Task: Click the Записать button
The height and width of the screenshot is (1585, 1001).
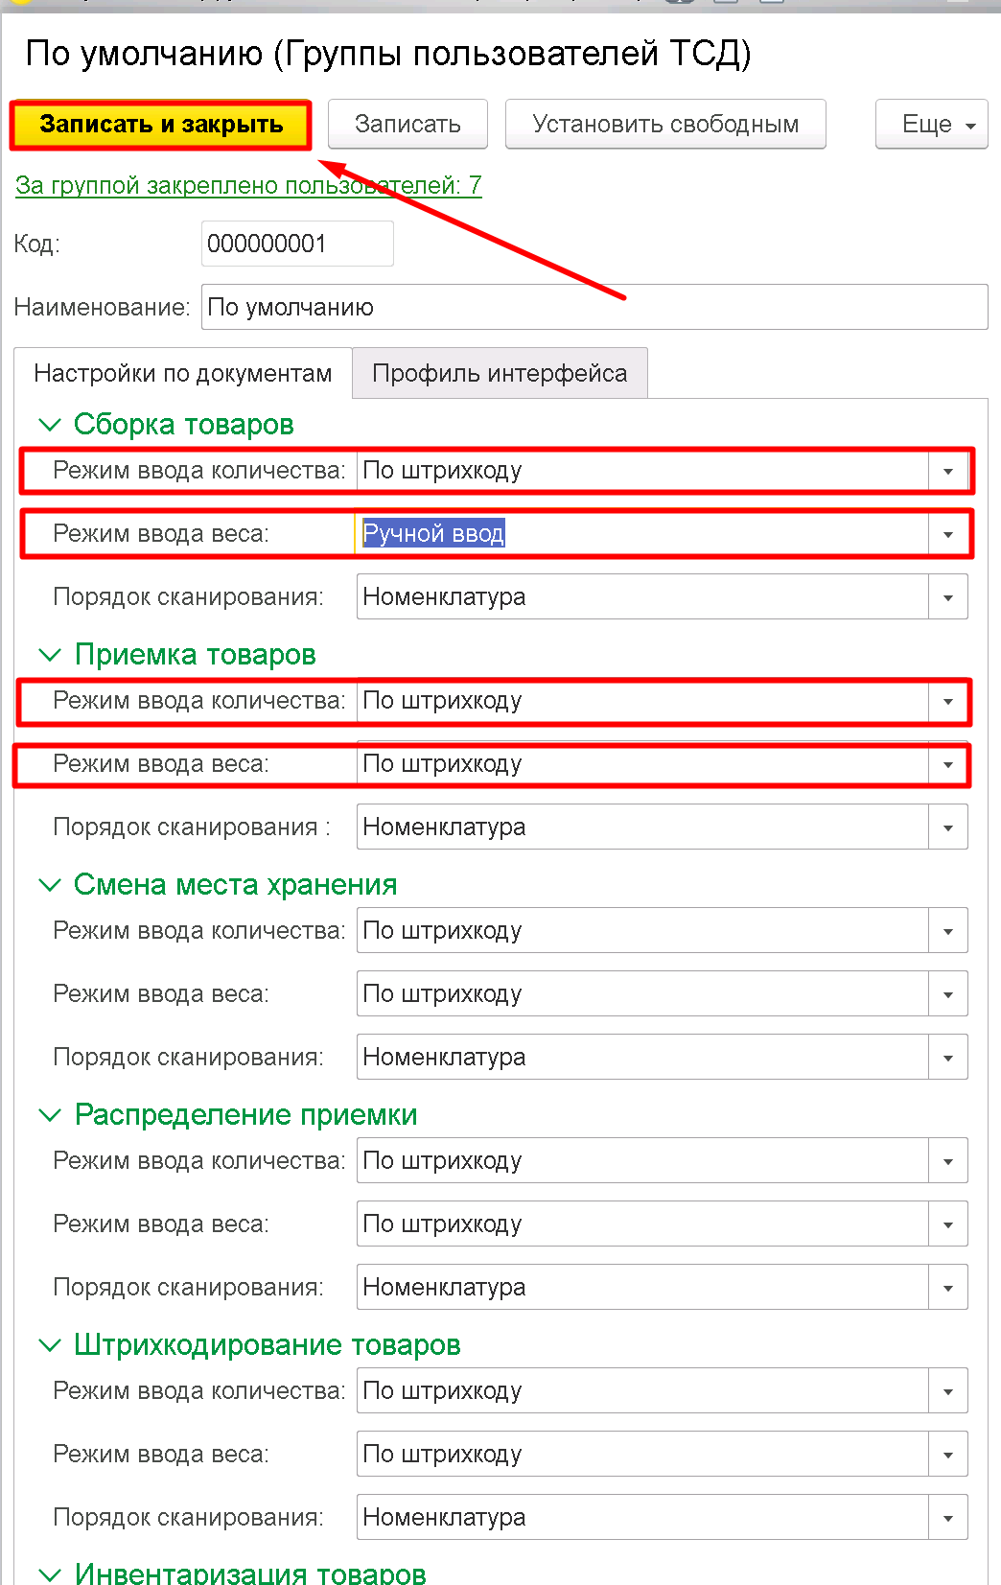Action: tap(407, 125)
